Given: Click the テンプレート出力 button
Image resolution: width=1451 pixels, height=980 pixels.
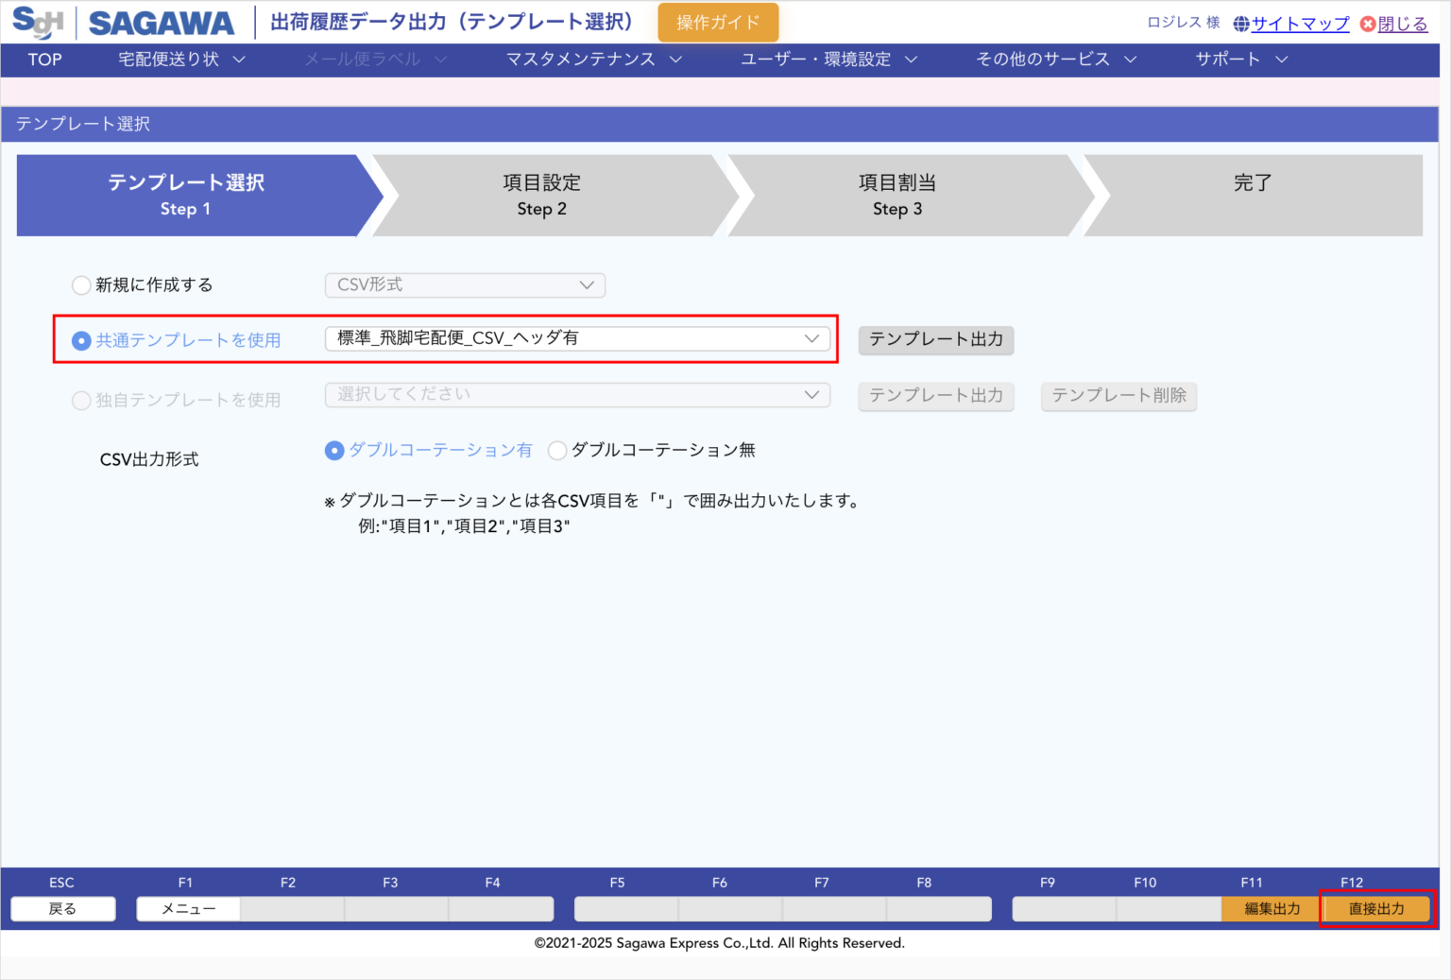Looking at the screenshot, I should [x=935, y=340].
